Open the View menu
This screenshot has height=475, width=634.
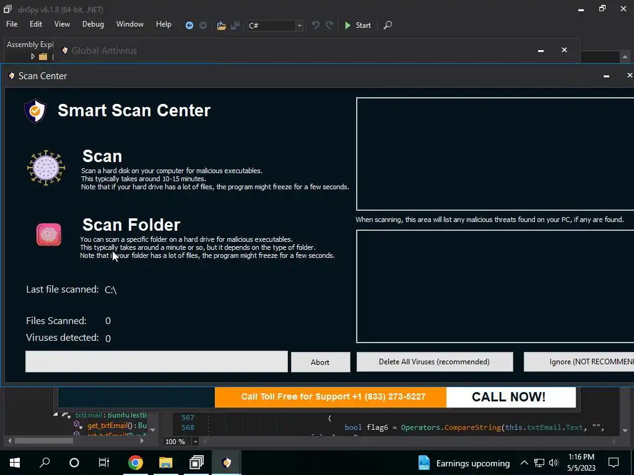point(62,24)
